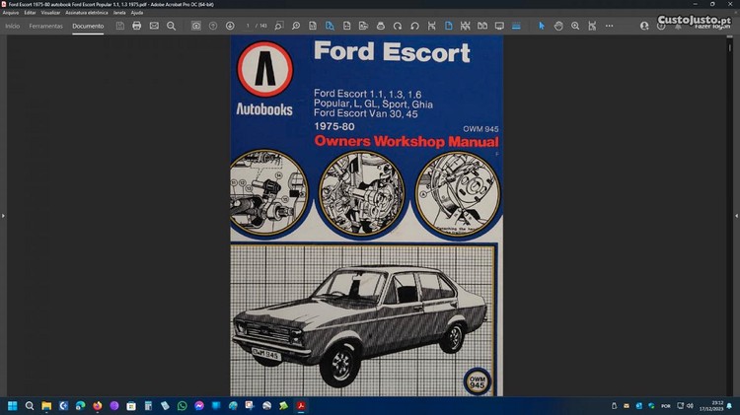Switch to the Início tab
Viewport: 740px width, 415px height.
coord(13,26)
